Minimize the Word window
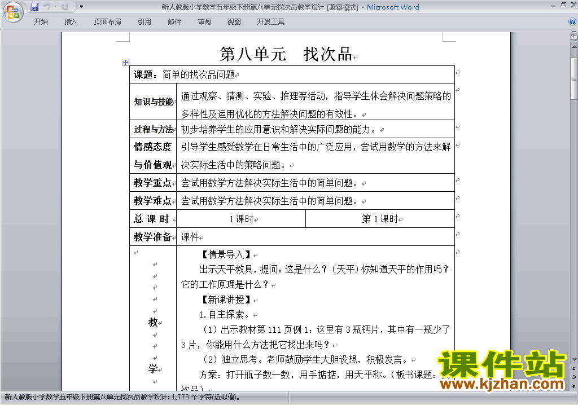The width and height of the screenshot is (578, 405). tap(553, 6)
